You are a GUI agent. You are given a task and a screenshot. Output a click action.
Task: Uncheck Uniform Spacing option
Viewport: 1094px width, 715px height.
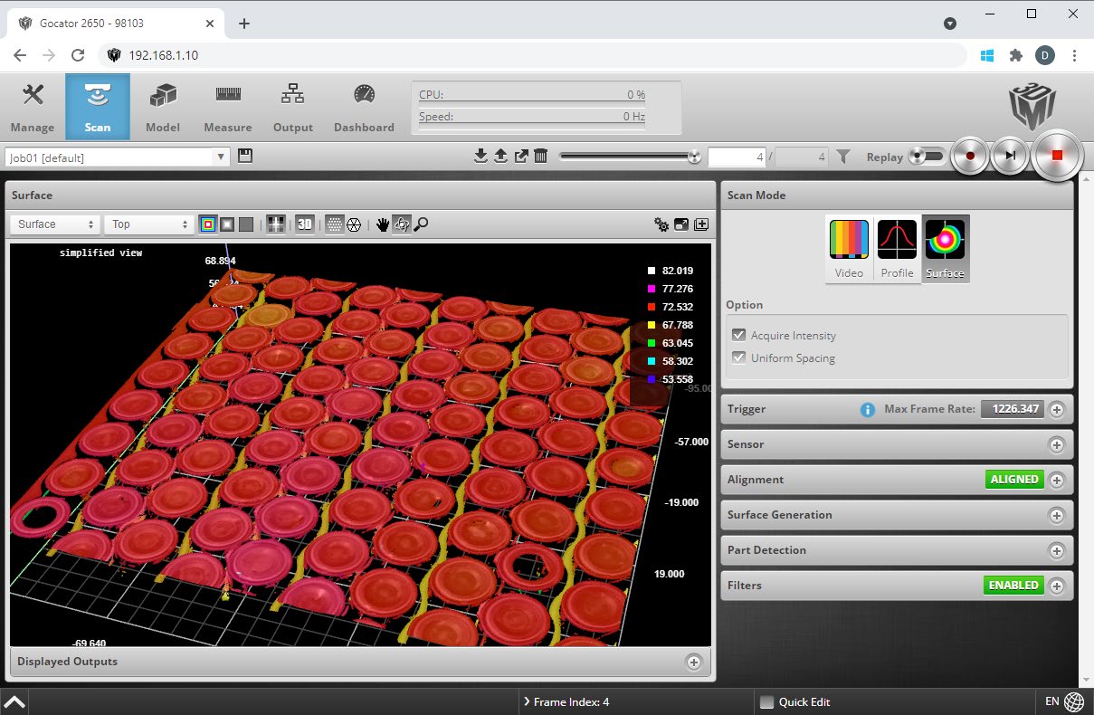click(739, 358)
